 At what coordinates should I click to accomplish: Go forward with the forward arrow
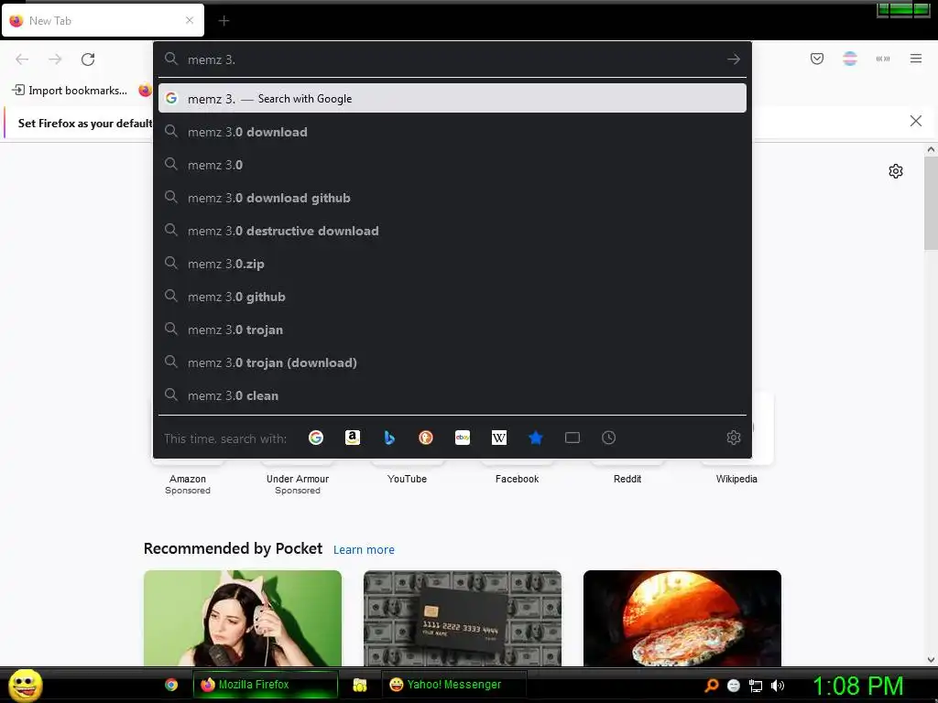55,59
